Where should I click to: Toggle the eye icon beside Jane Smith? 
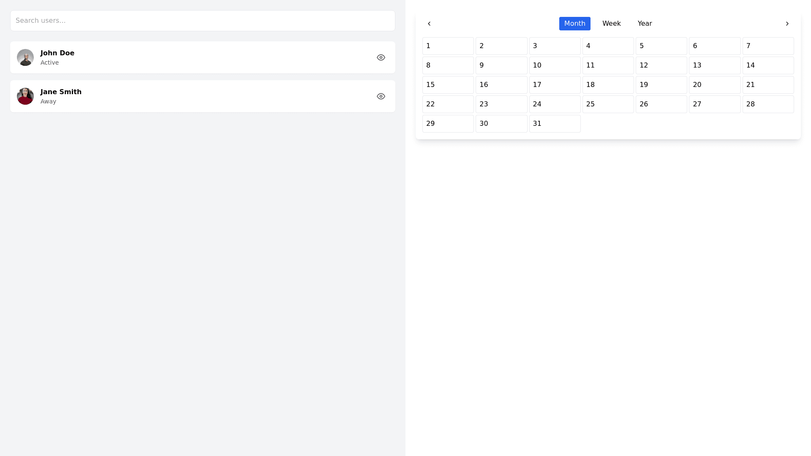tap(381, 96)
